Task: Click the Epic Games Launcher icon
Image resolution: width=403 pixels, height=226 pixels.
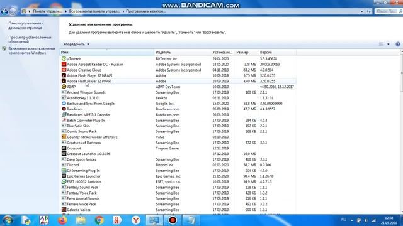Action: tap(64, 176)
